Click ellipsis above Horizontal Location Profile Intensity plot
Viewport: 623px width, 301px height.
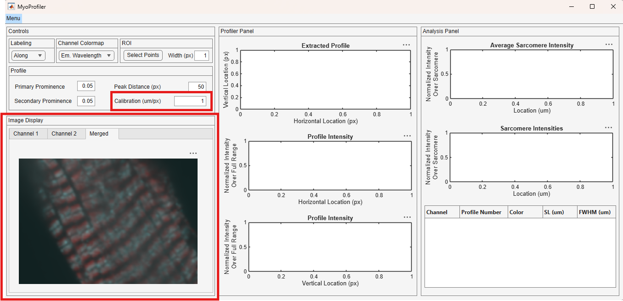pos(407,136)
